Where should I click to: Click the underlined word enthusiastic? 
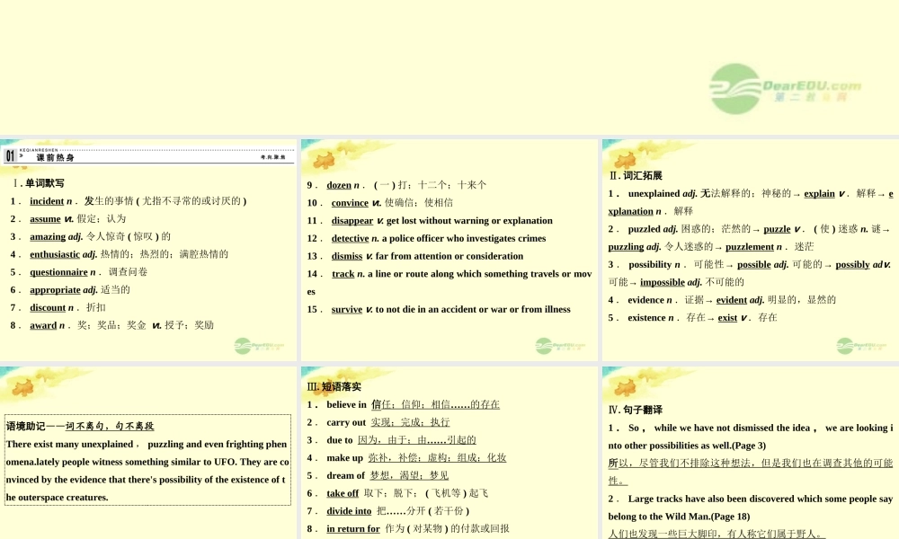(55, 254)
